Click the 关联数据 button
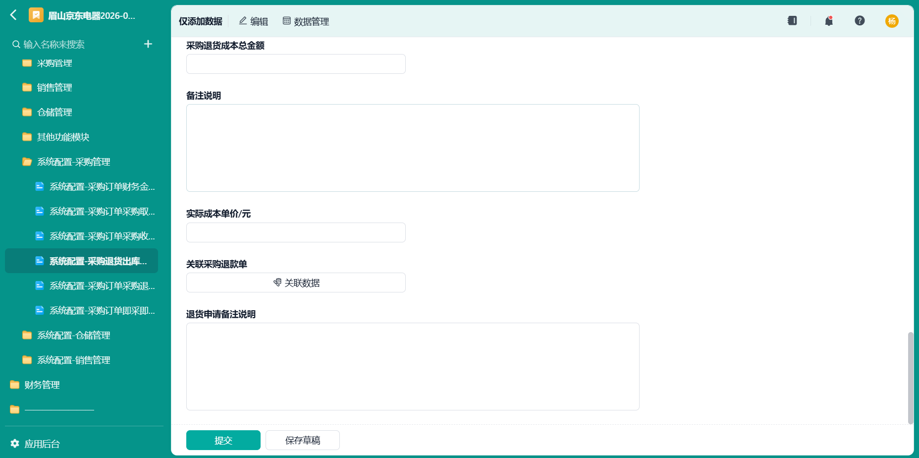Screen dimensions: 919x458 click(x=296, y=283)
